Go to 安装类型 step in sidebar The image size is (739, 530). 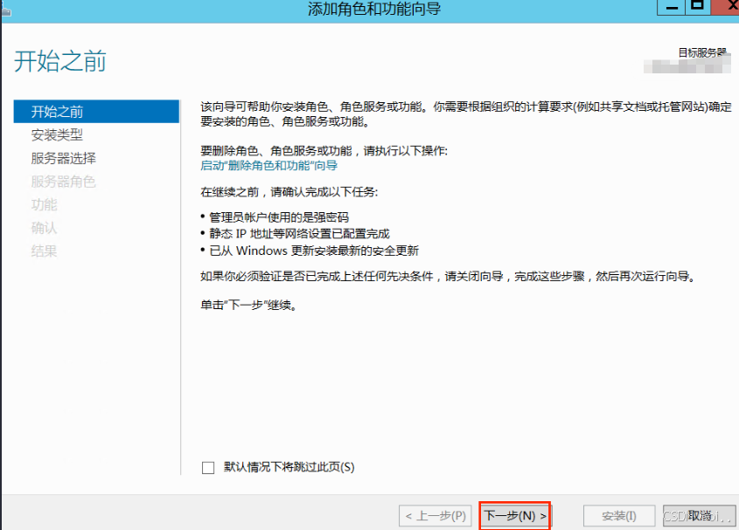point(57,135)
